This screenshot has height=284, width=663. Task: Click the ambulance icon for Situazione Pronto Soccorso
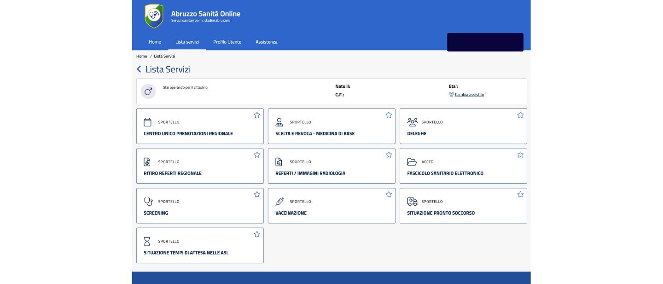click(412, 202)
